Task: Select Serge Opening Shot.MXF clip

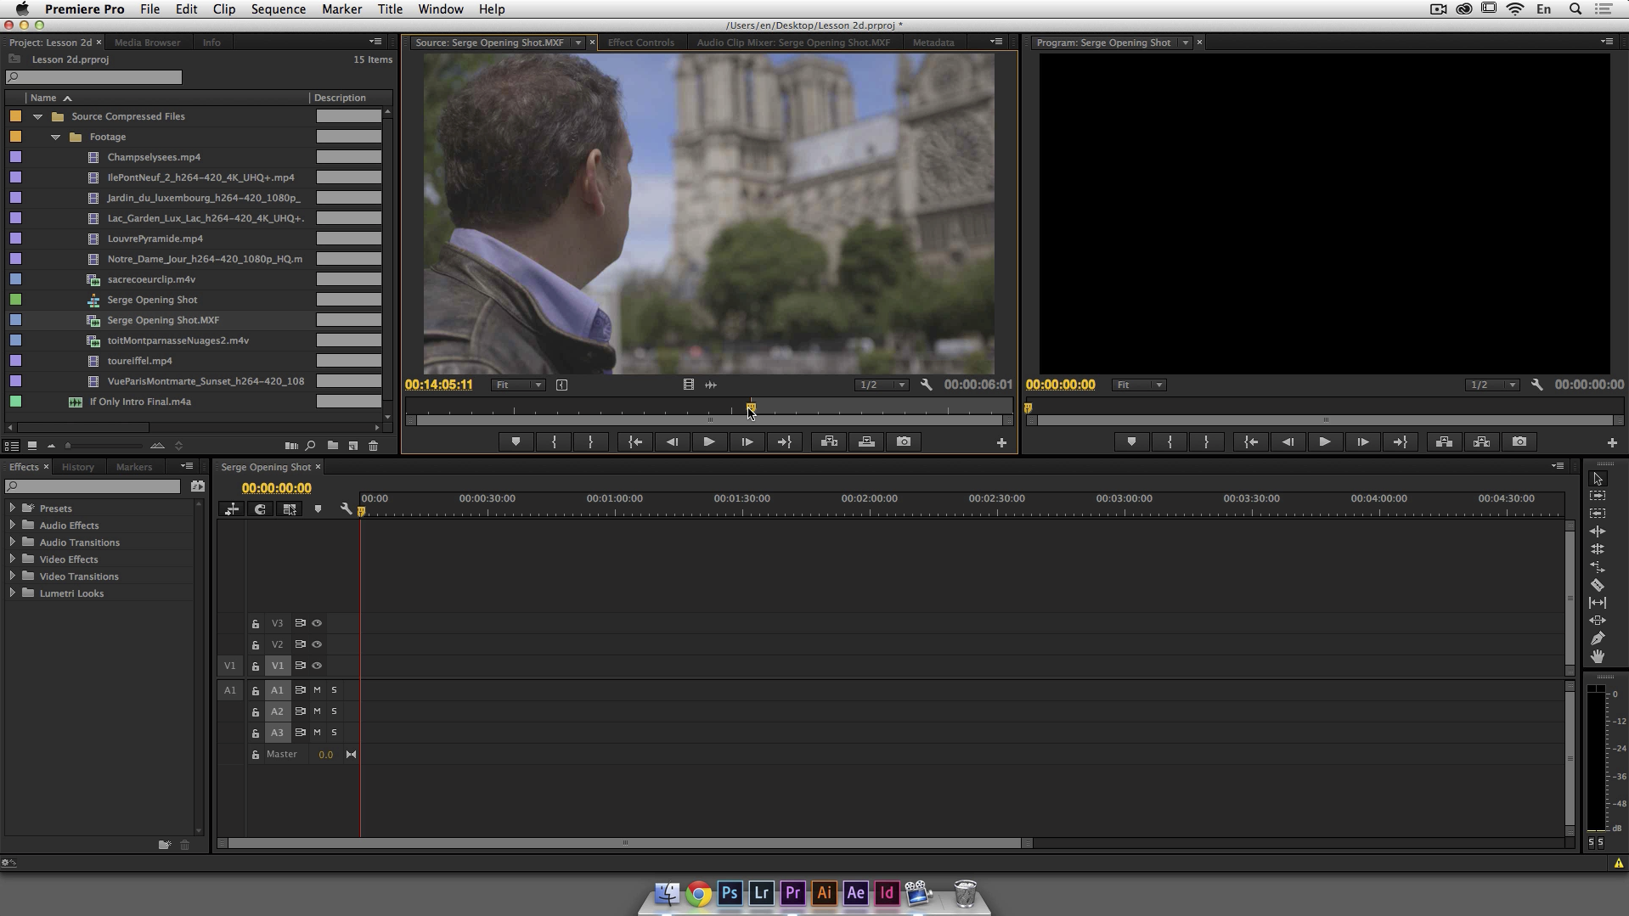Action: click(x=163, y=320)
